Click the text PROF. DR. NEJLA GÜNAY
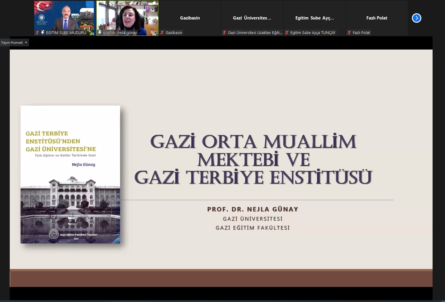 pyautogui.click(x=253, y=209)
